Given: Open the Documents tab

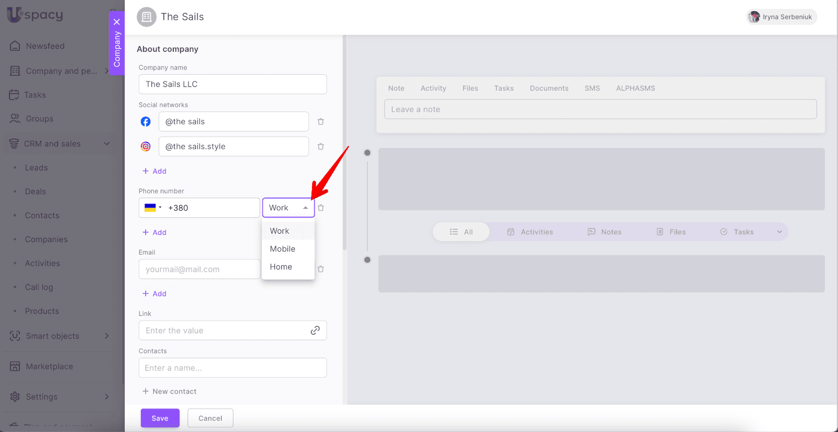Looking at the screenshot, I should point(549,88).
